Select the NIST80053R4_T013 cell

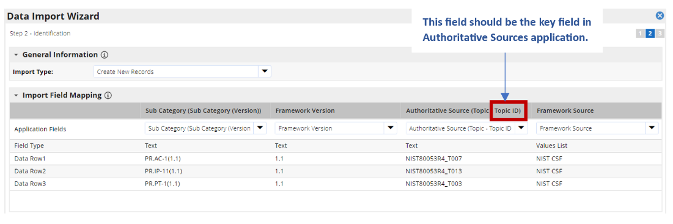coord(433,172)
